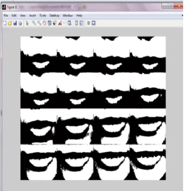Open the Edit menu
This screenshot has width=184, height=191.
coord(14,15)
